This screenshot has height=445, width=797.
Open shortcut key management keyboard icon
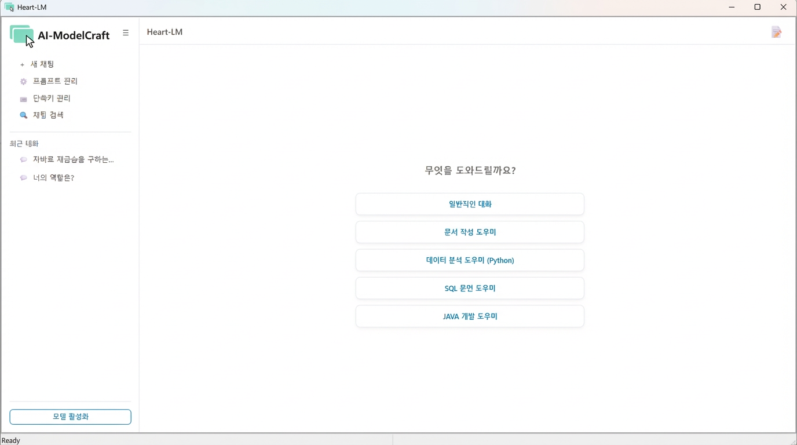pos(23,99)
